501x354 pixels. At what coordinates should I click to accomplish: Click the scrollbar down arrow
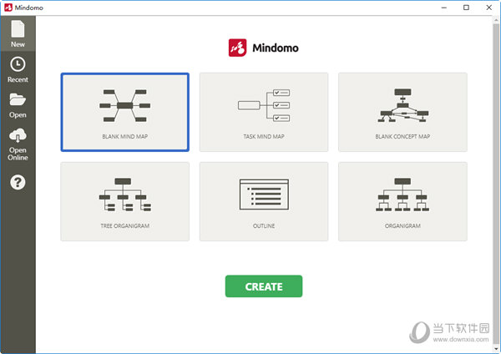[496, 349]
